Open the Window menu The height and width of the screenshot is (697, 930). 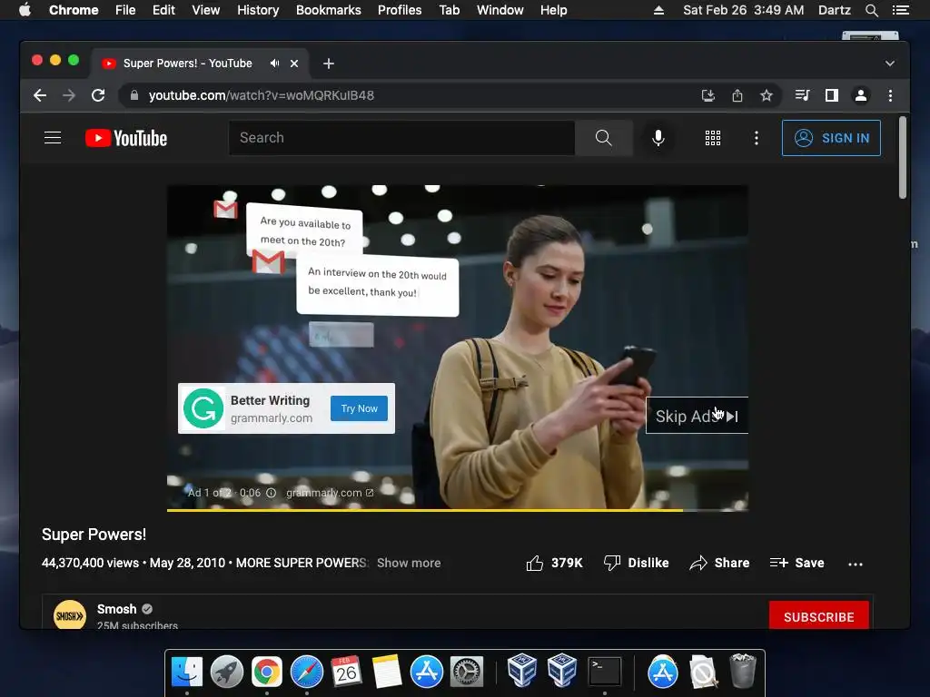(x=500, y=10)
